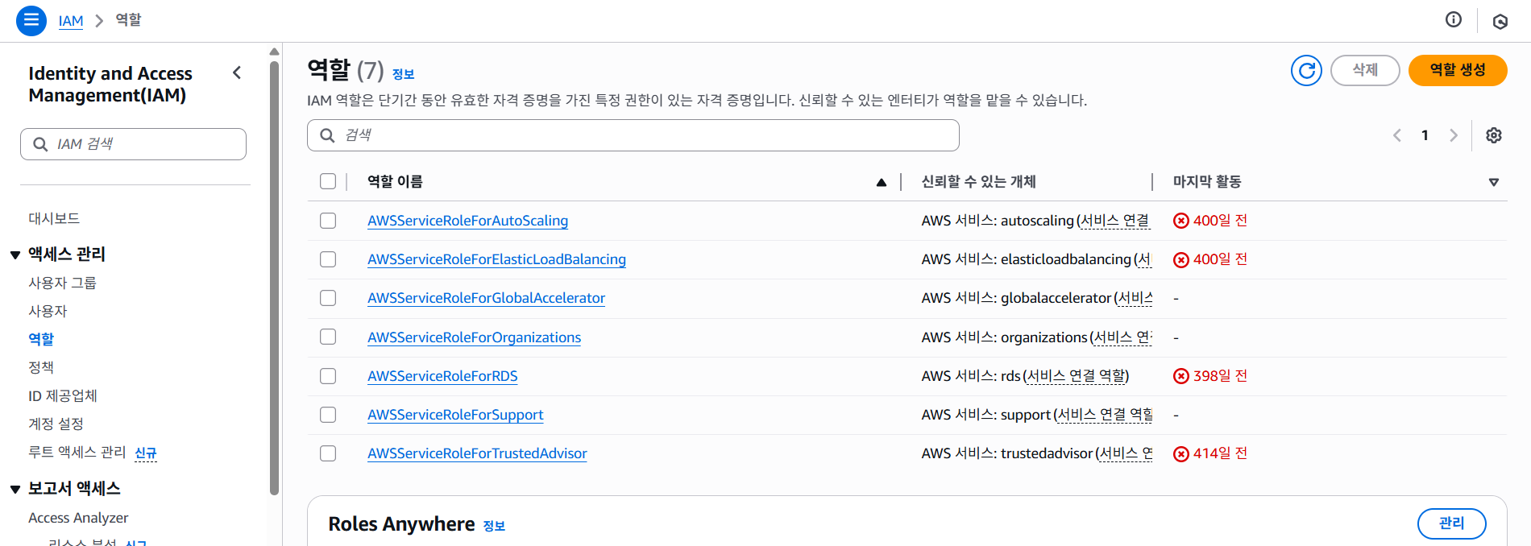Open the hexagon shield icon in header
1531x546 pixels.
(x=1500, y=21)
